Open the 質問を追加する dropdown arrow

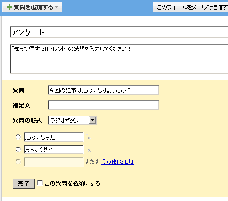[57, 7]
